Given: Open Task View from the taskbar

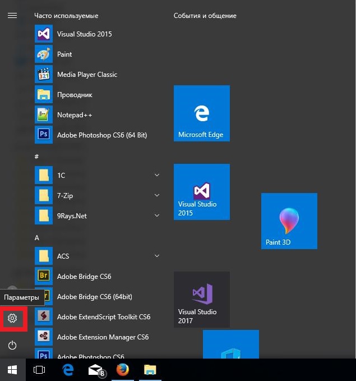Looking at the screenshot, I should coord(39,370).
